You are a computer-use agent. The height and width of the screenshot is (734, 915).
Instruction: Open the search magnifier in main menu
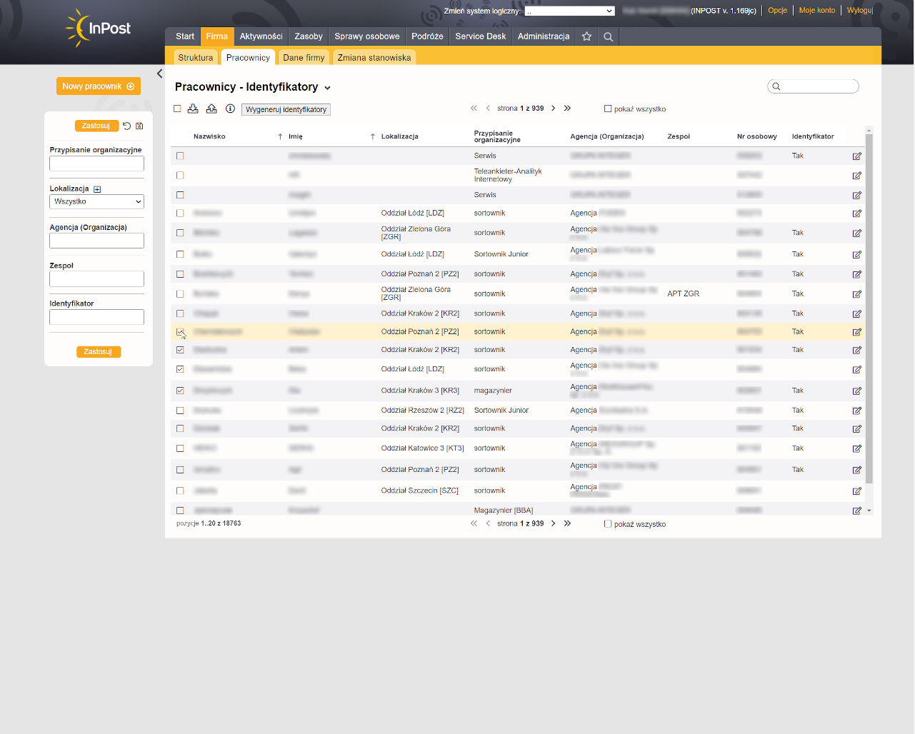pos(608,36)
